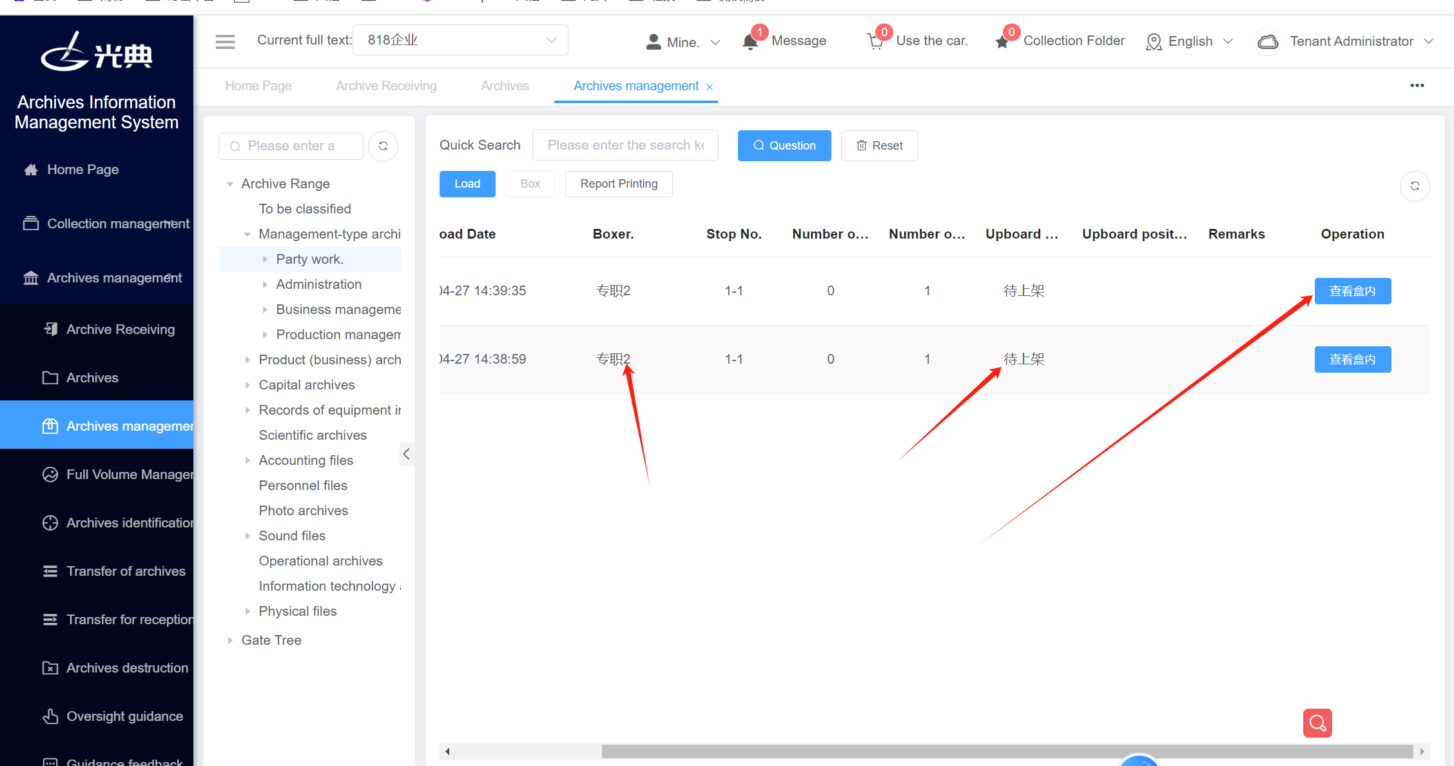Click the red floating search icon
The height and width of the screenshot is (766, 1454).
pos(1317,723)
